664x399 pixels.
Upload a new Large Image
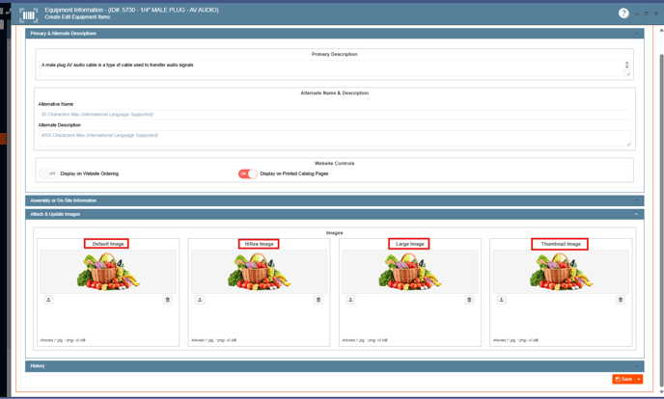(350, 300)
